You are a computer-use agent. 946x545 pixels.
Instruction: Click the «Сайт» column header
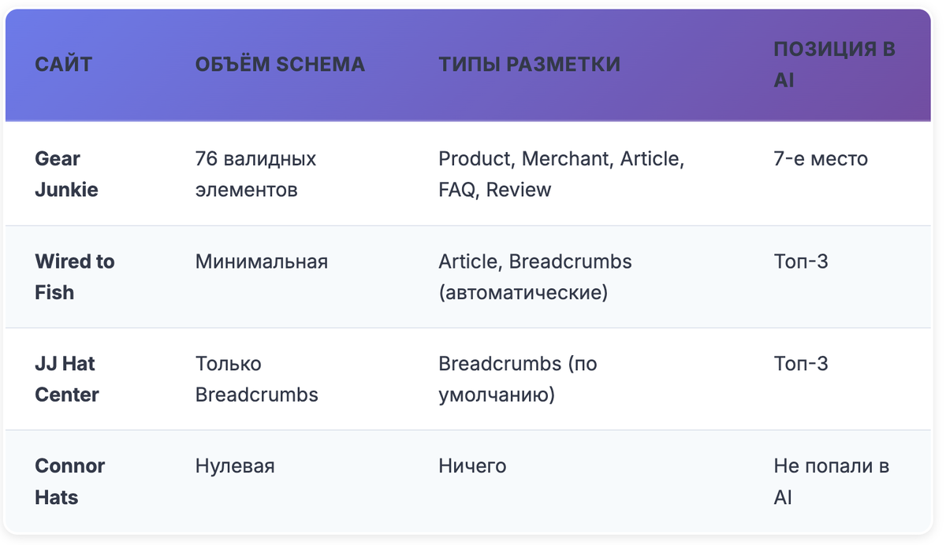[x=63, y=65]
